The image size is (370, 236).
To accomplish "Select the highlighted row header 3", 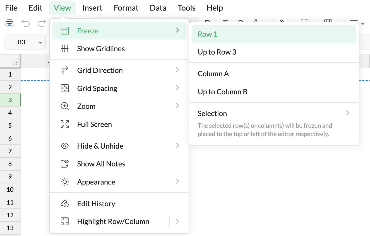I will (10, 100).
